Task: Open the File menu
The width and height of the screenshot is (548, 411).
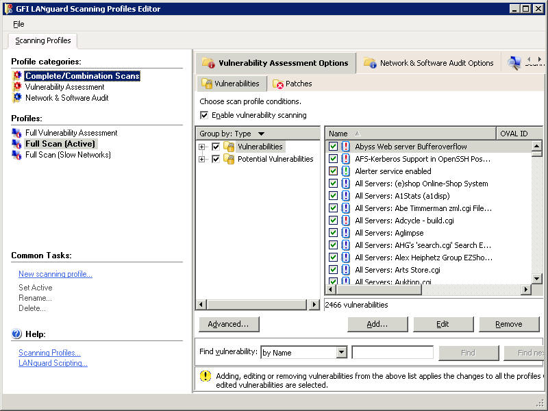Action: click(18, 24)
